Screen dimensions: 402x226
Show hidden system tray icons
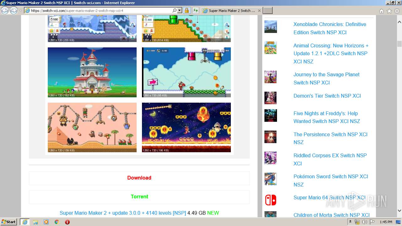[350, 222]
